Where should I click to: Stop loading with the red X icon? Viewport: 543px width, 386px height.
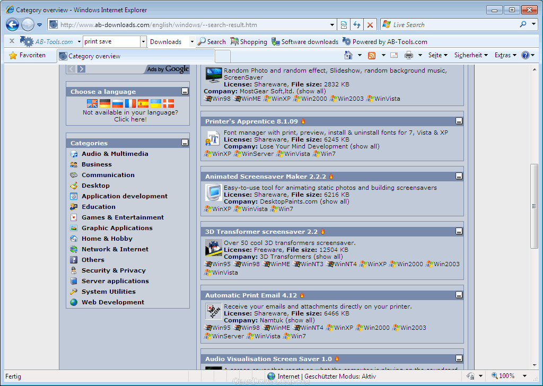[370, 24]
